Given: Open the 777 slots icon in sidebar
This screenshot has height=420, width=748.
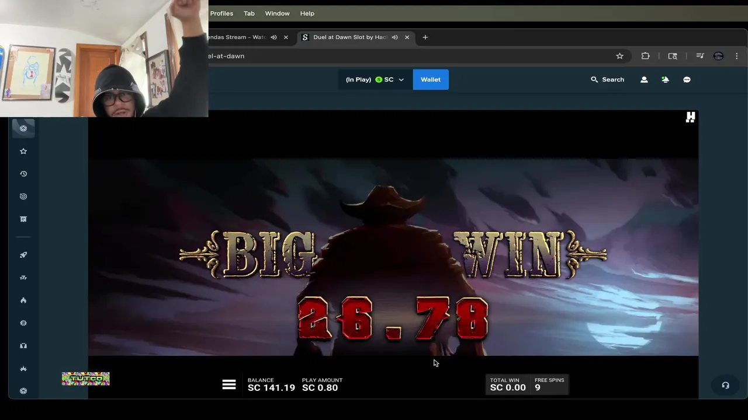Looking at the screenshot, I should click(23, 278).
